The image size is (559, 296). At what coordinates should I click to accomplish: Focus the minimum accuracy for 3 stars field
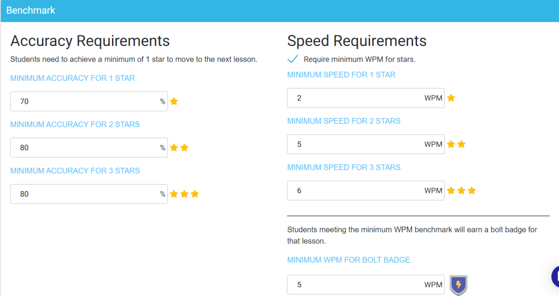point(89,194)
